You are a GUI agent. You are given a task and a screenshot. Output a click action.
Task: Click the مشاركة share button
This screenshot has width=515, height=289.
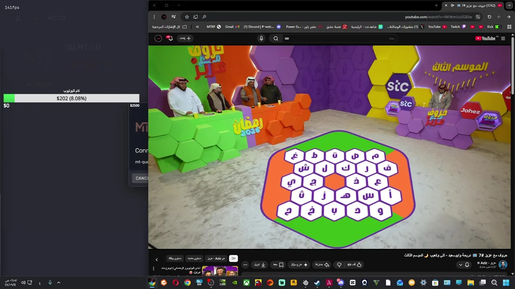[322, 265]
